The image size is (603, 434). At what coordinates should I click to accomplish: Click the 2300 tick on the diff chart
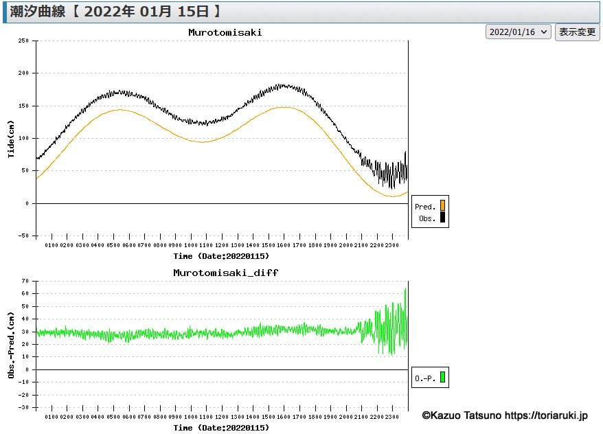click(391, 417)
